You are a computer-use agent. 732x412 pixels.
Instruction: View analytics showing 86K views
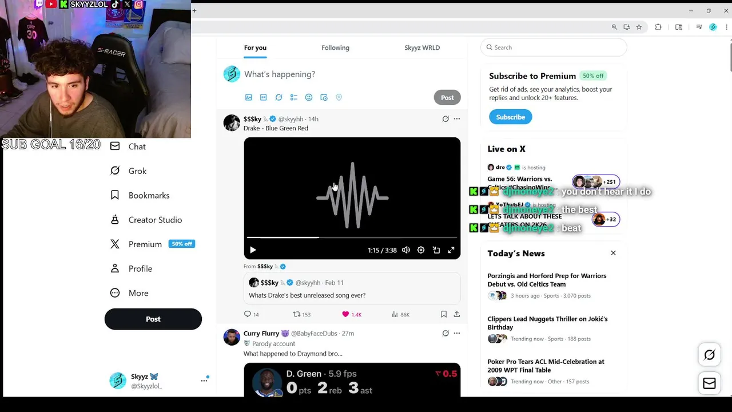[400, 314]
